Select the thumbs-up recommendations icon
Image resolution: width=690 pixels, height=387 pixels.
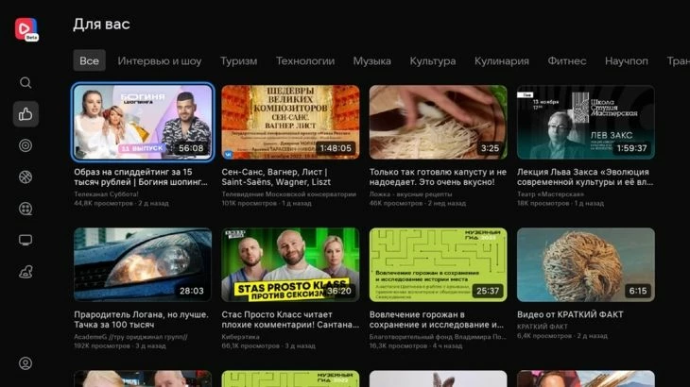pos(26,114)
